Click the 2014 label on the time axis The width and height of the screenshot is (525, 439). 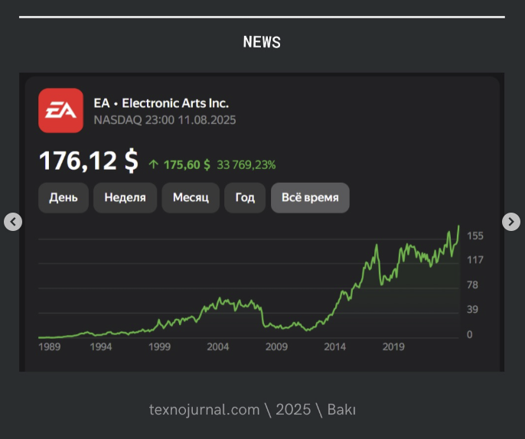click(x=334, y=347)
